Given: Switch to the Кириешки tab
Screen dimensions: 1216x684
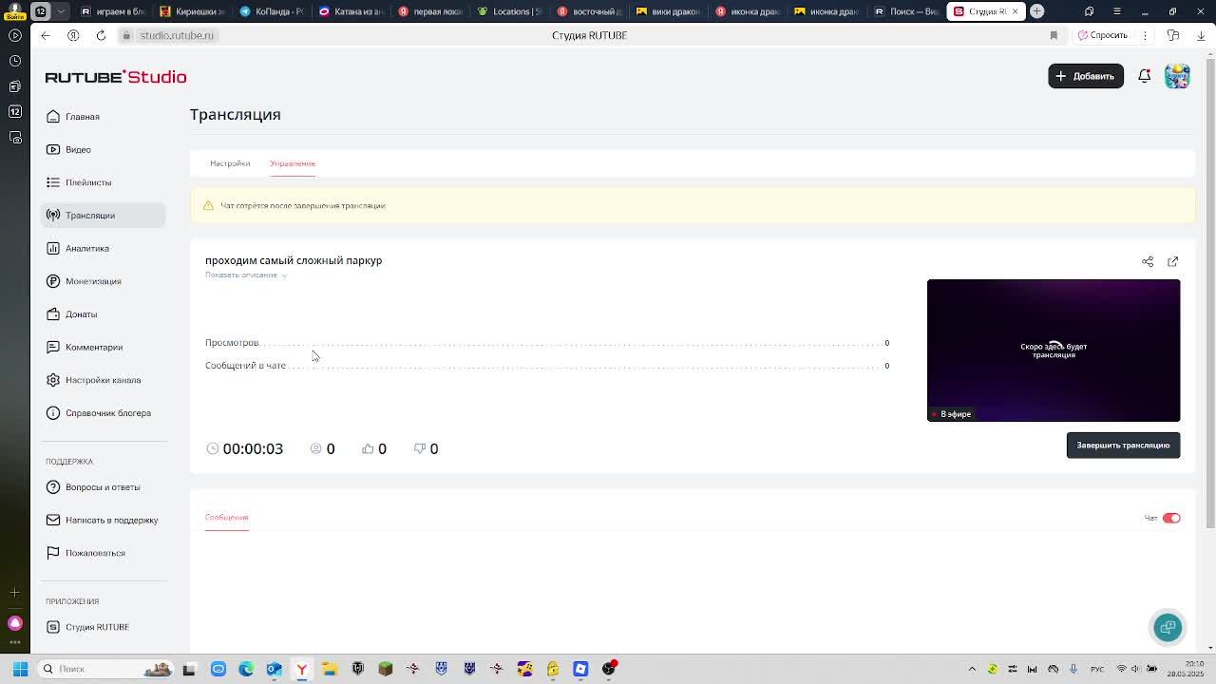Looking at the screenshot, I should 192,11.
